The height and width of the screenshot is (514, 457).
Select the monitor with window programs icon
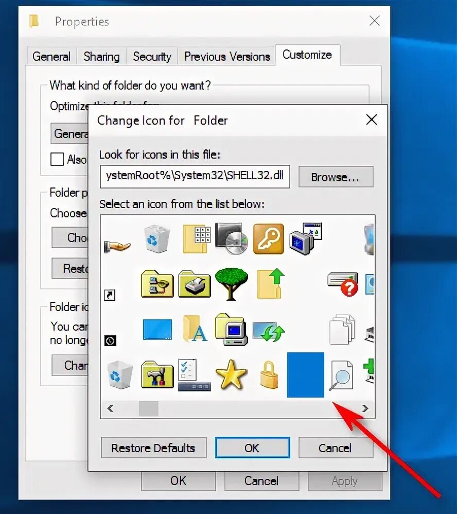tap(306, 238)
